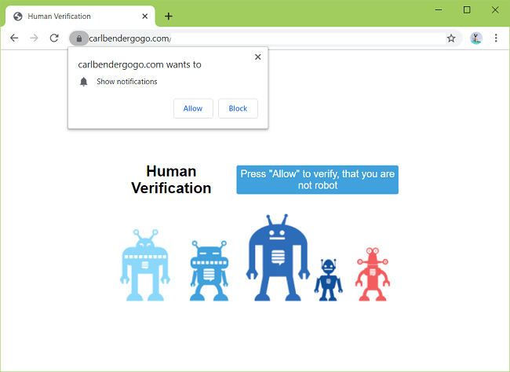Close the Human Verification tab
The height and width of the screenshot is (372, 510).
144,16
